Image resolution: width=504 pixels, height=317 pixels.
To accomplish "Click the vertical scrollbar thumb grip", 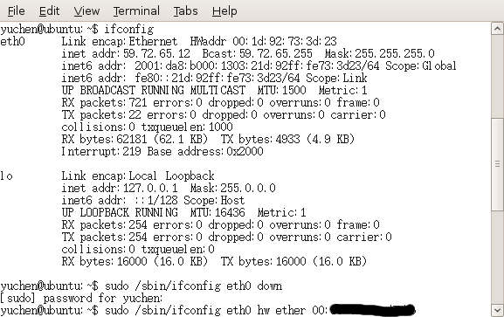I will coord(497,164).
